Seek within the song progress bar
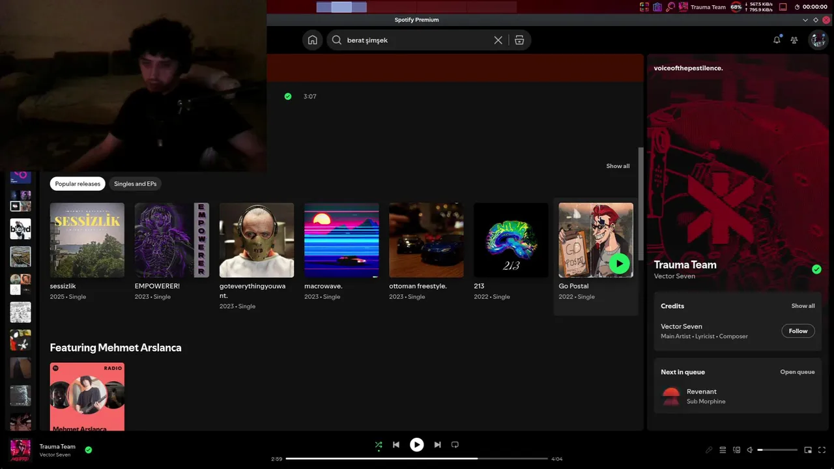Screen dimensions: 834x469 [x=417, y=459]
